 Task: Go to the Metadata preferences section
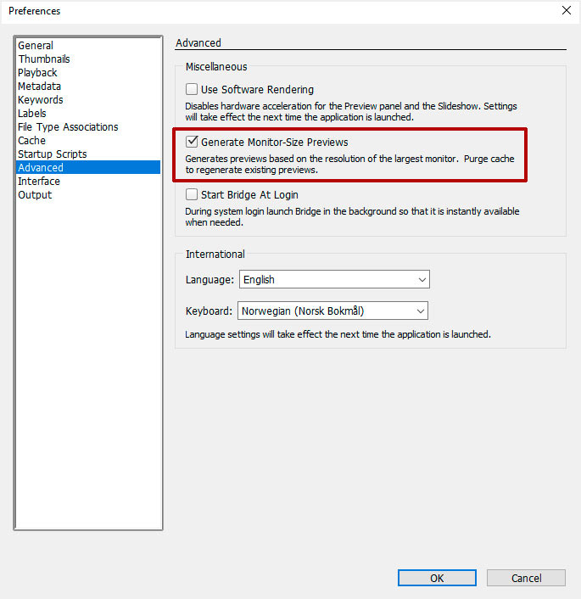[x=39, y=87]
